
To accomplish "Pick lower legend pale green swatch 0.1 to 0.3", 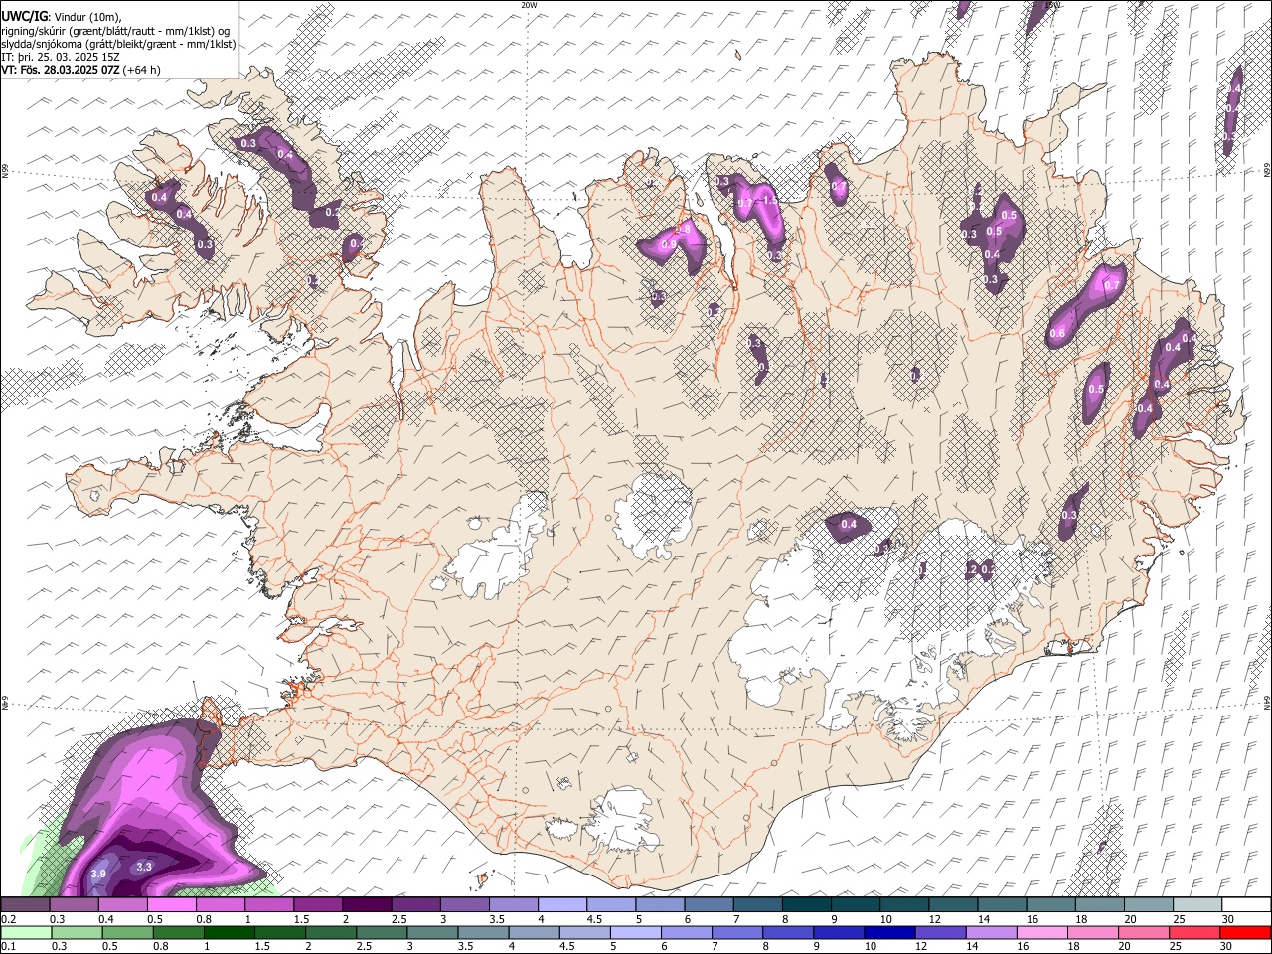I will click(x=25, y=932).
